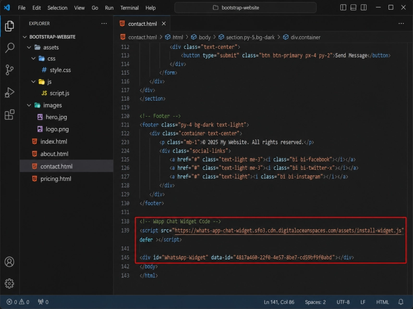Viewport: 413px width, 309px height.
Task: Click the warnings count in status bar
Action: click(24, 302)
